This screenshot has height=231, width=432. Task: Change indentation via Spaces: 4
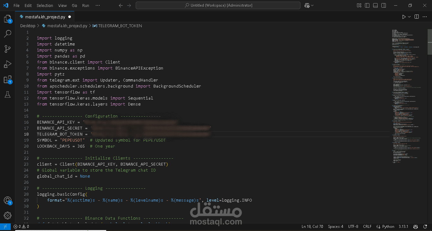pyautogui.click(x=336, y=227)
